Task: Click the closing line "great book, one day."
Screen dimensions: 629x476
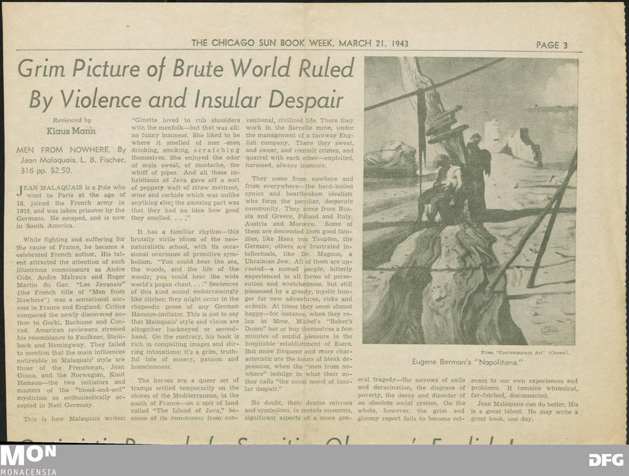Action: 502,419
